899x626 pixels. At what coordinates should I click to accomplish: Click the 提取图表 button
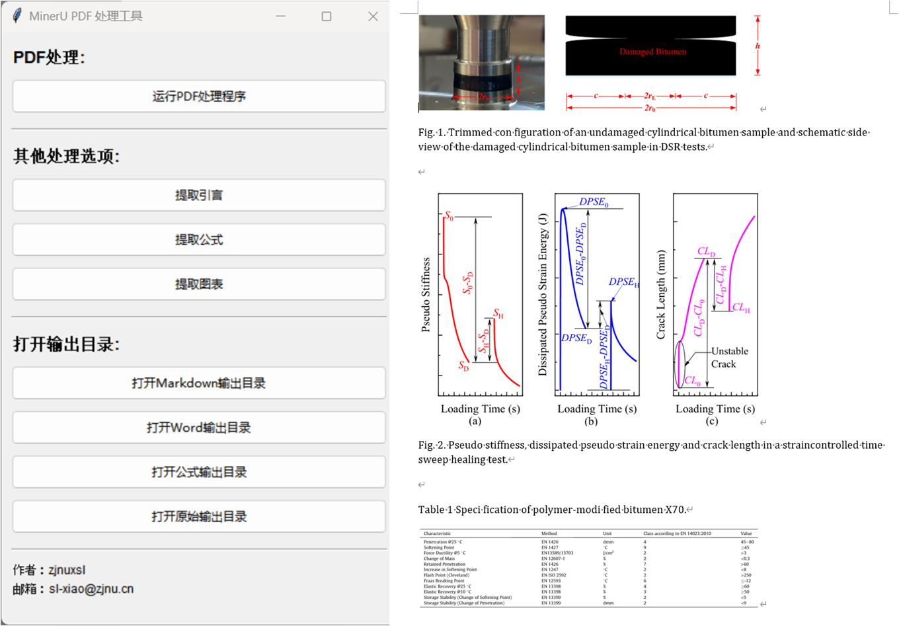tap(199, 284)
